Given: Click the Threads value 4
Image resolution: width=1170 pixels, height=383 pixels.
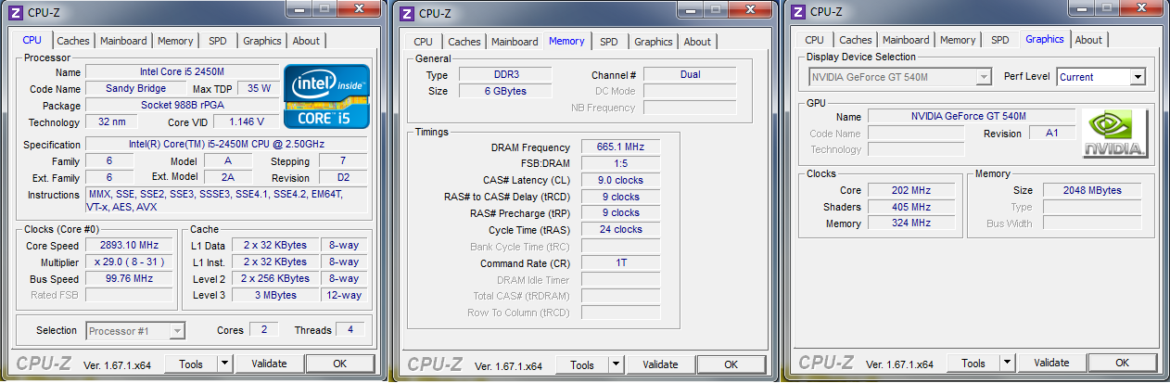Looking at the screenshot, I should click(x=349, y=330).
